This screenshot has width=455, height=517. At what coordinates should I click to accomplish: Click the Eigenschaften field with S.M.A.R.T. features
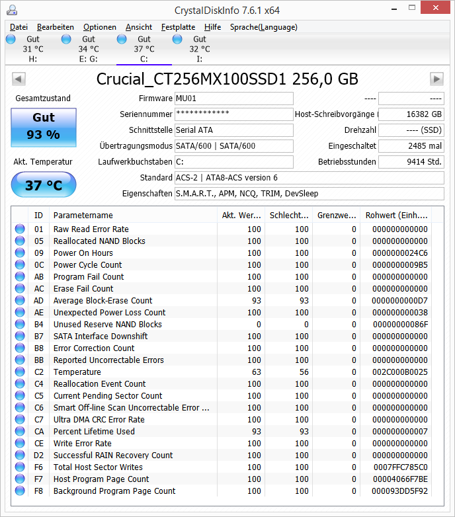[x=310, y=193]
